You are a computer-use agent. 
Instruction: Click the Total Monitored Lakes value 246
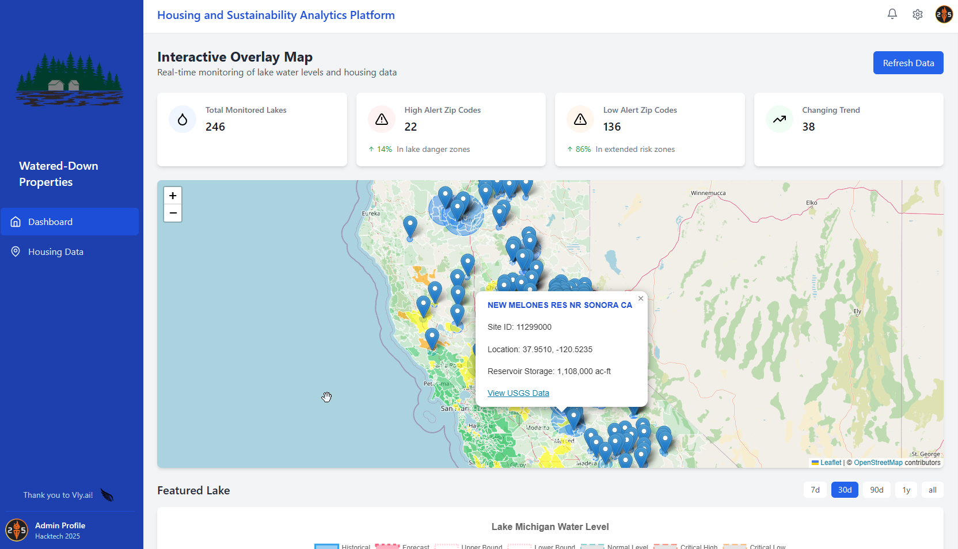[215, 127]
